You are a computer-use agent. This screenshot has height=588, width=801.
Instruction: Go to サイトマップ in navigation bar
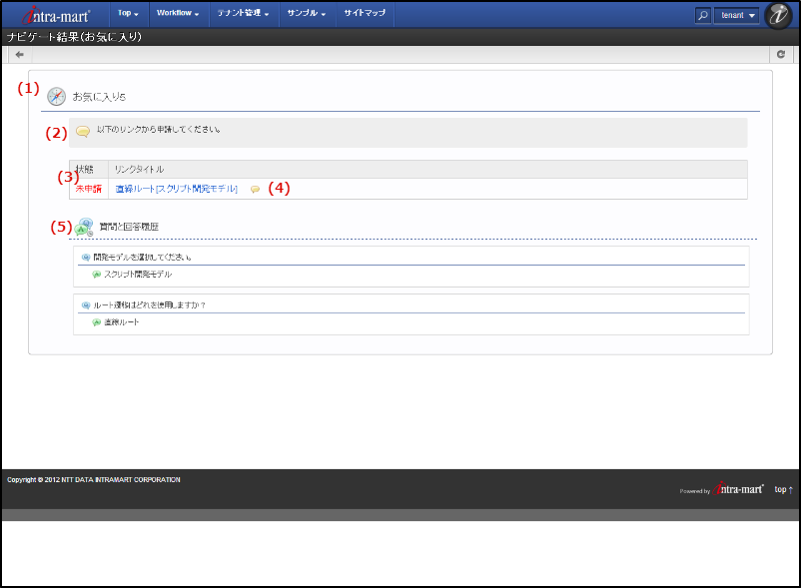(365, 14)
